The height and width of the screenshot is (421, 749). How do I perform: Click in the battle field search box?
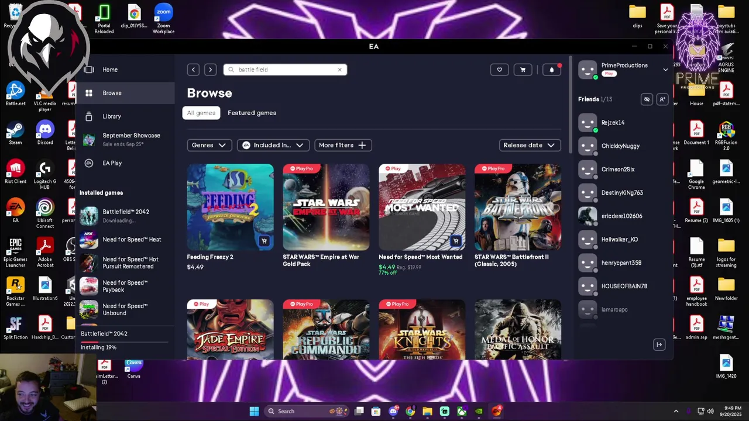click(x=285, y=70)
